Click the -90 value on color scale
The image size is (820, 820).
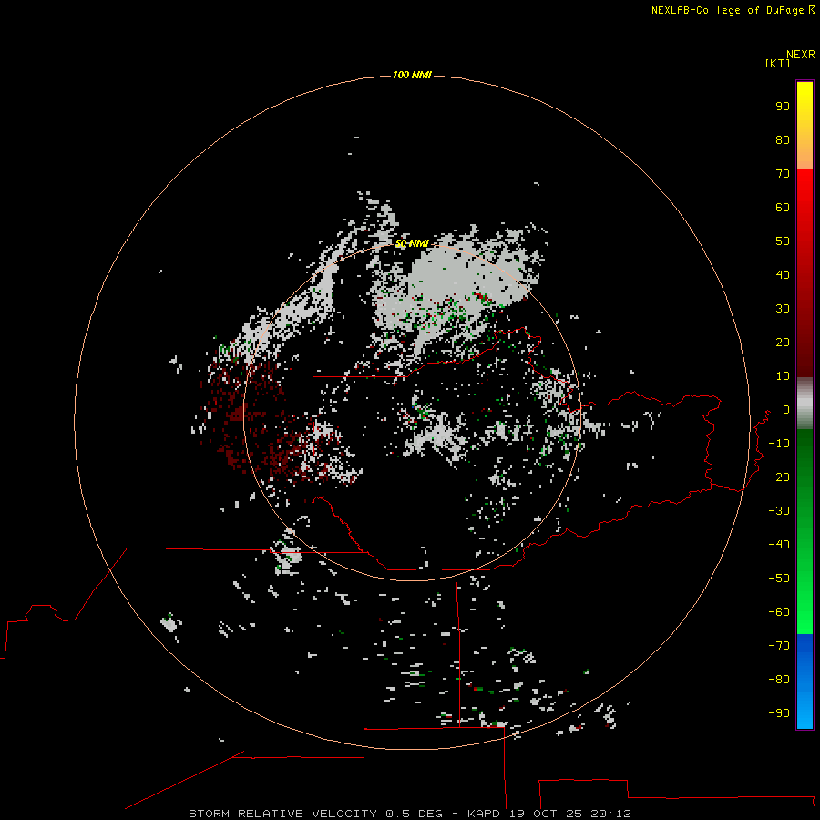point(779,713)
